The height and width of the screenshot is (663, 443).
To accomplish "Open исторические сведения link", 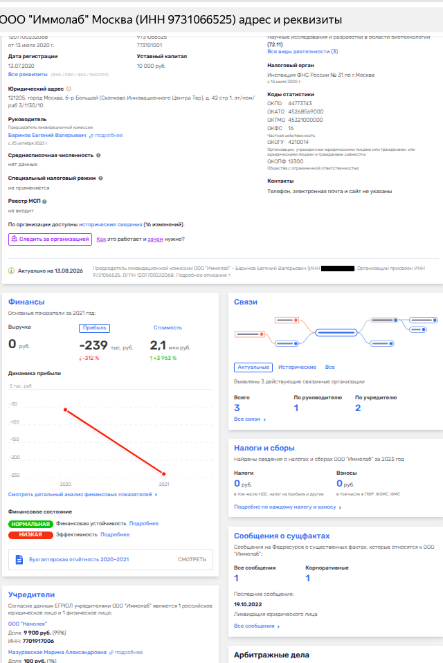I will (110, 224).
